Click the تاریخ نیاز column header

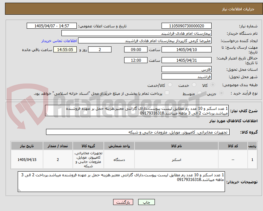click(x=27, y=146)
